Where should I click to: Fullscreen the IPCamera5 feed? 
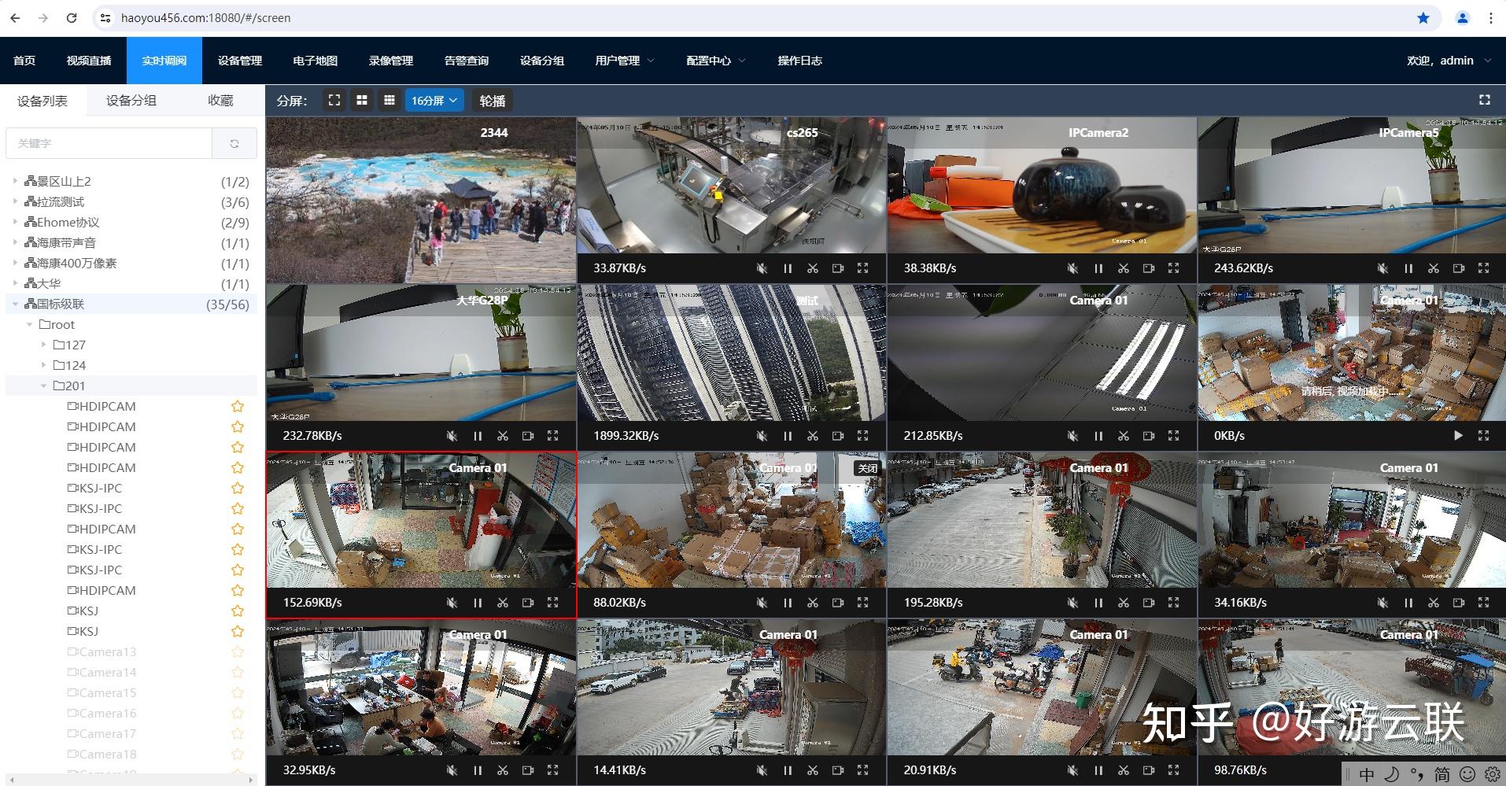[1484, 268]
